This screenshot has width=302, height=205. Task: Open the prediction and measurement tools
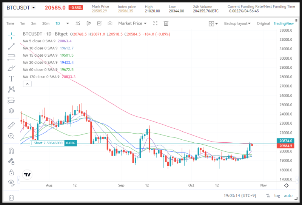(x=11, y=100)
